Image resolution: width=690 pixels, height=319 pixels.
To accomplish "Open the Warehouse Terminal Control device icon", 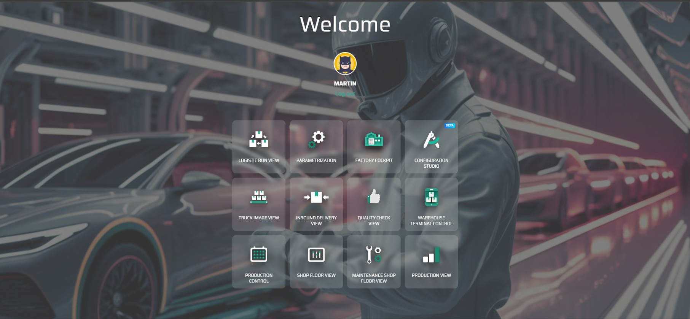I will pos(431,197).
